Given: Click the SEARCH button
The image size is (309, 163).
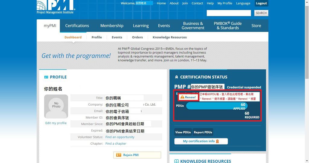Looking at the screenshot, I should [261, 13].
